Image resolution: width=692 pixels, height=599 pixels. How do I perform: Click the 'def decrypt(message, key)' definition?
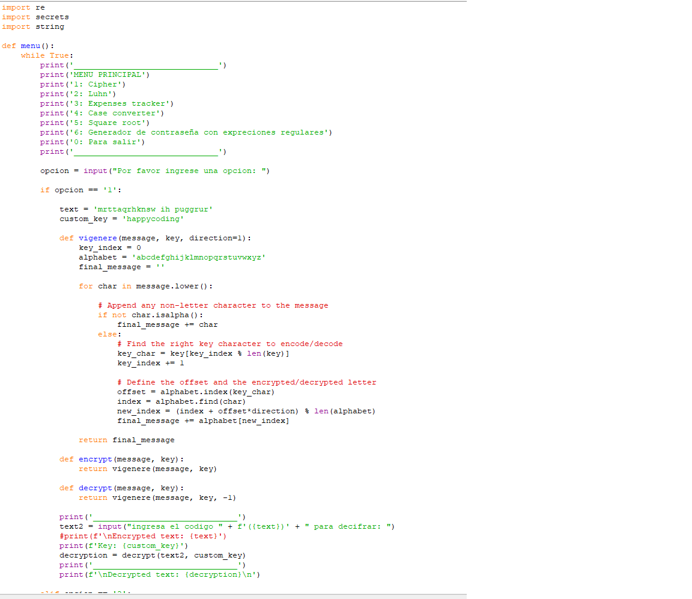[x=121, y=488]
